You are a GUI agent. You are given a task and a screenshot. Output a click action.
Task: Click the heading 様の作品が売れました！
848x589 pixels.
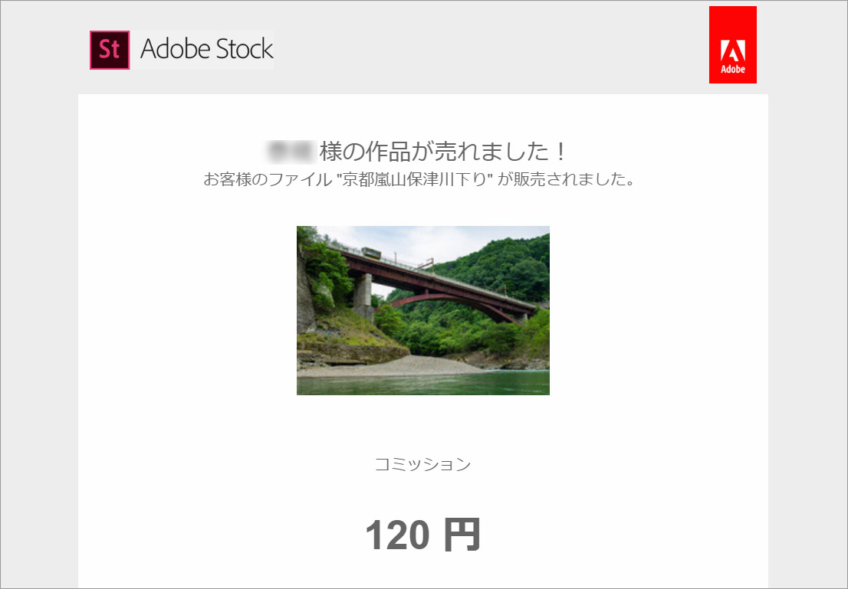442,152
